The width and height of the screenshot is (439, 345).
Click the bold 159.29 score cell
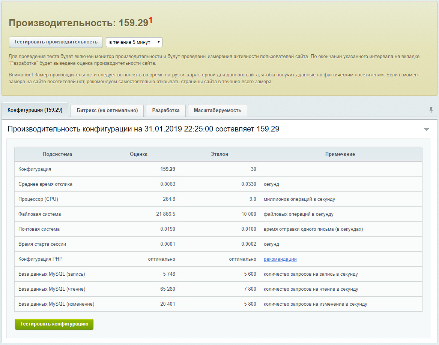pyautogui.click(x=168, y=169)
